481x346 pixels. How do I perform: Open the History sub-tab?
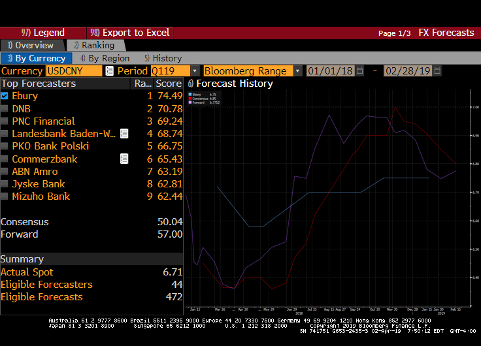(x=163, y=58)
